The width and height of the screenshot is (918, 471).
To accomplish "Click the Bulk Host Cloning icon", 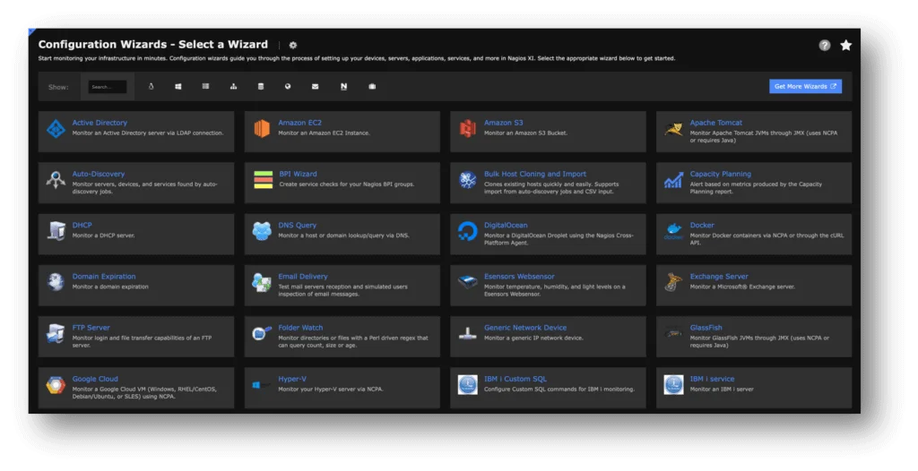I will tap(468, 180).
